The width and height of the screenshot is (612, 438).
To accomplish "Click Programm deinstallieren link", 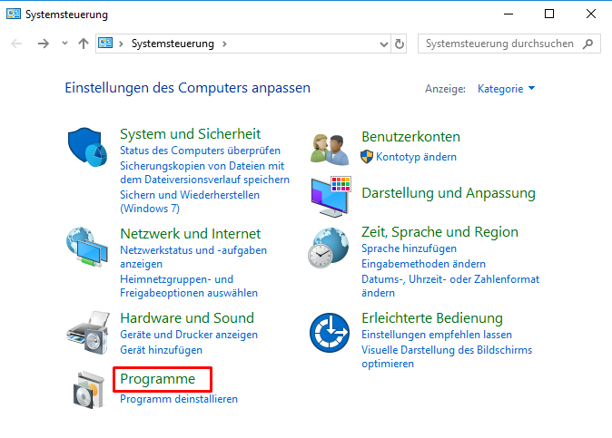I will (x=179, y=399).
